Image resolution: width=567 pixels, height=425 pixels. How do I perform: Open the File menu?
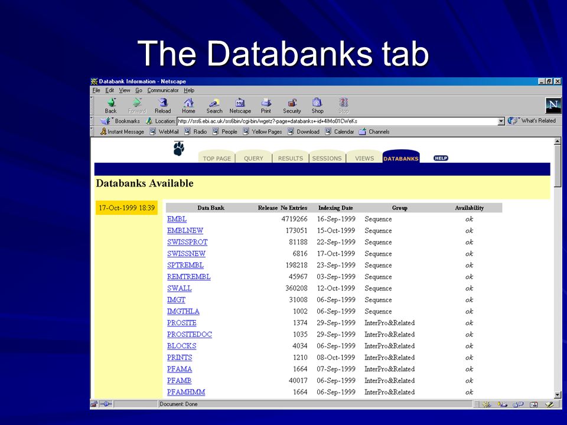tap(96, 90)
